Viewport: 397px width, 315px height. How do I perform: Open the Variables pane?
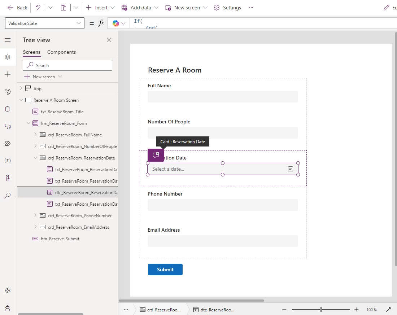click(8, 161)
